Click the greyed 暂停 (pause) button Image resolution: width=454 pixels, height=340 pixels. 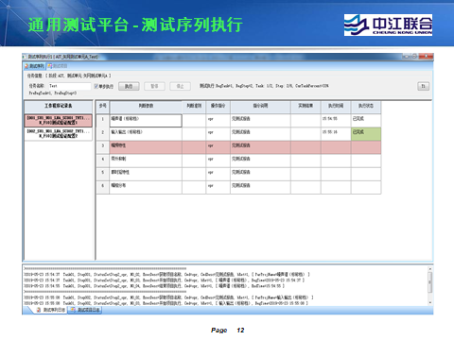(154, 86)
